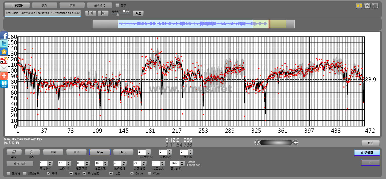This screenshot has height=179, width=386.
Task: Uncheck the 平滑 smoothing checkbox
Action: pos(49,173)
